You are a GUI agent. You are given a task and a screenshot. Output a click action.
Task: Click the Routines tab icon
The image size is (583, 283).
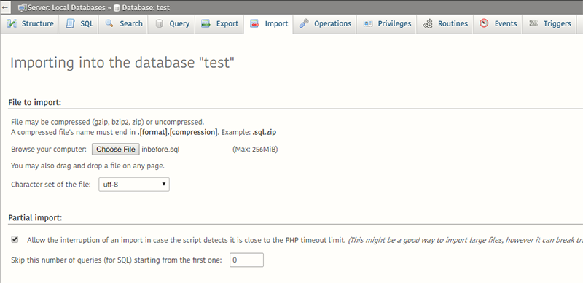click(428, 23)
